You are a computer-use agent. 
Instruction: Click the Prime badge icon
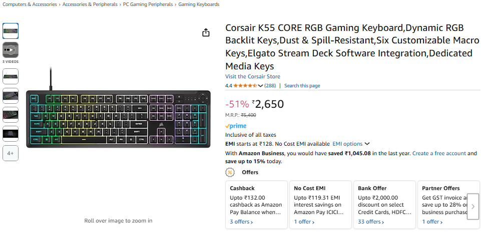pos(236,126)
